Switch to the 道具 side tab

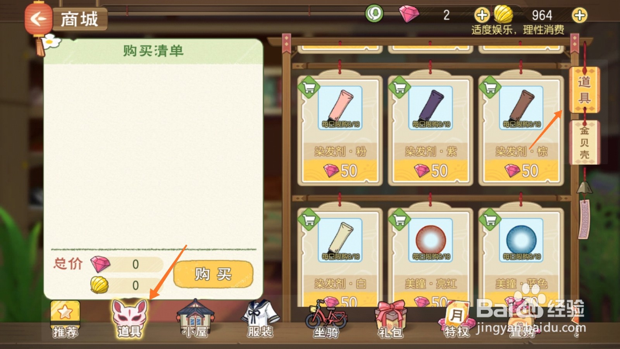point(584,90)
